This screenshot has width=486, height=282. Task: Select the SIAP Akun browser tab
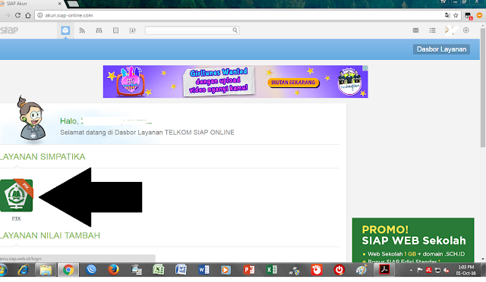[30, 3]
